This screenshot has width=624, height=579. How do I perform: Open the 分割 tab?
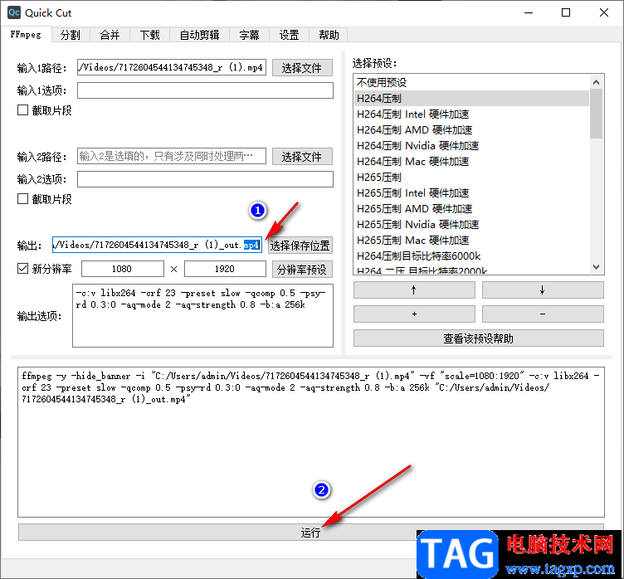point(71,35)
